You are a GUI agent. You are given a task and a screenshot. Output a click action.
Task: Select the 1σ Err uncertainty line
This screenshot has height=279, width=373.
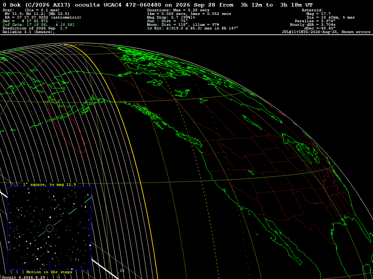click(193, 28)
